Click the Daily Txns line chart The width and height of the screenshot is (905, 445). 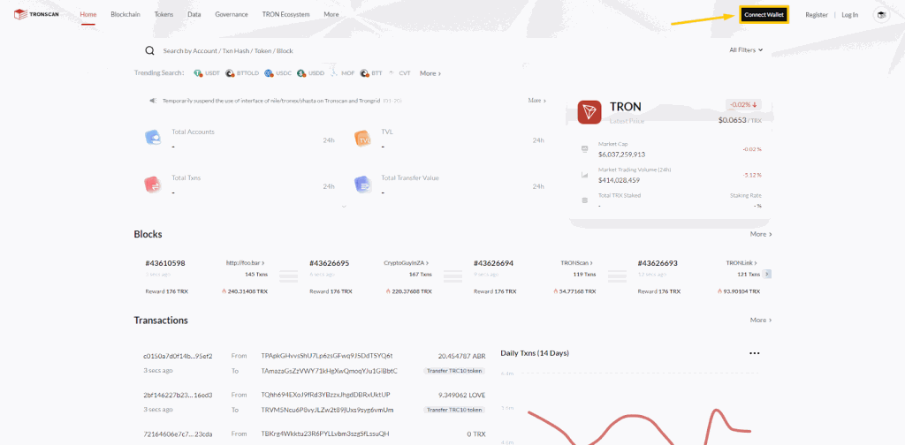638,426
